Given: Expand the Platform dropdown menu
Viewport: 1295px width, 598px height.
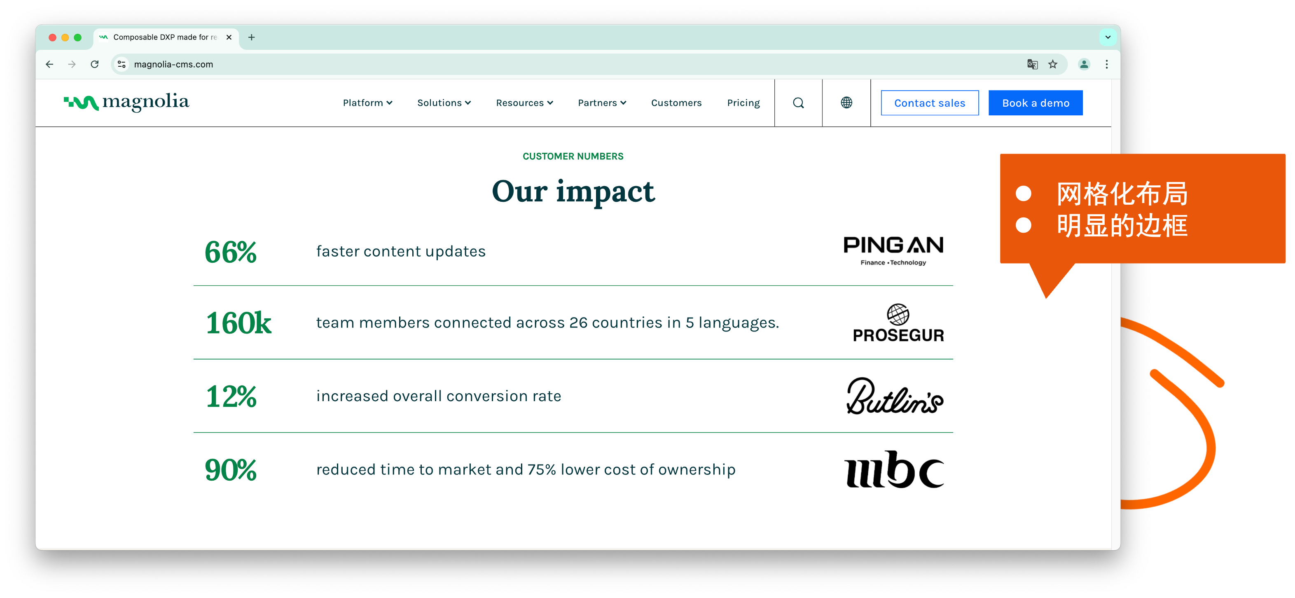Looking at the screenshot, I should click(x=367, y=103).
